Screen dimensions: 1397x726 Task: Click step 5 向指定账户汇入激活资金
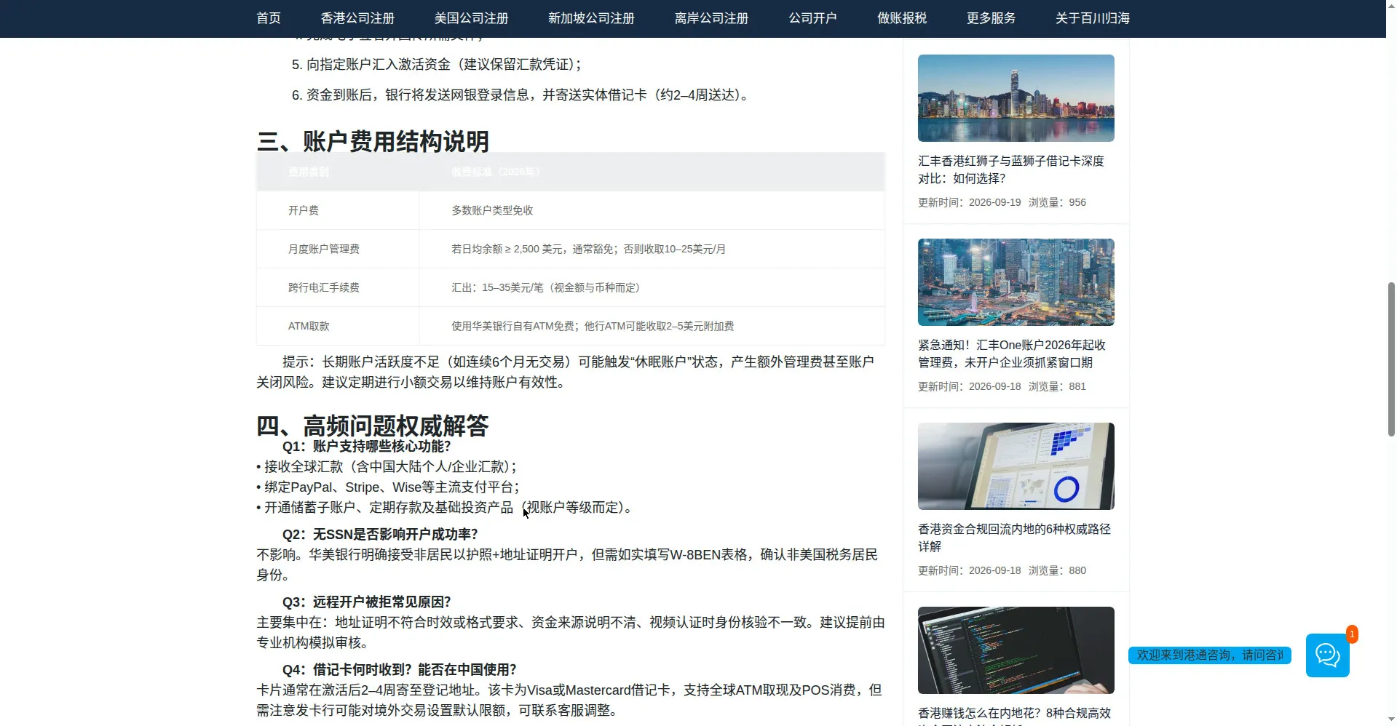(437, 65)
